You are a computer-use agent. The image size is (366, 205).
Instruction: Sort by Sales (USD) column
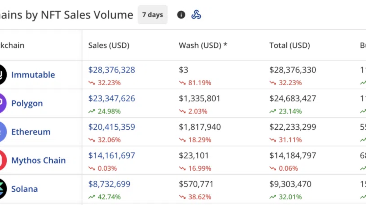tap(109, 46)
